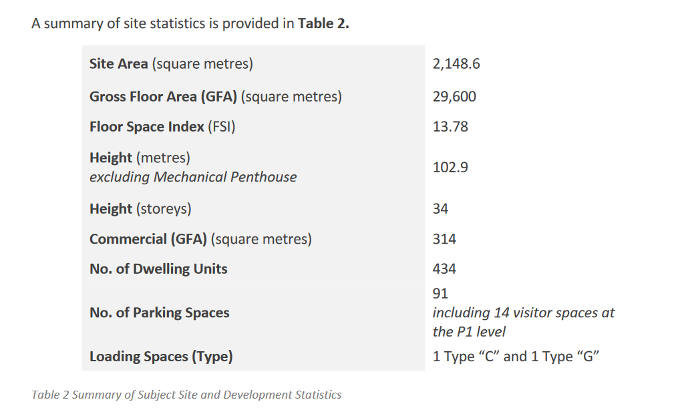The width and height of the screenshot is (676, 410).
Task: Click the Gross Floor Area (GFA) label
Action: (x=216, y=97)
